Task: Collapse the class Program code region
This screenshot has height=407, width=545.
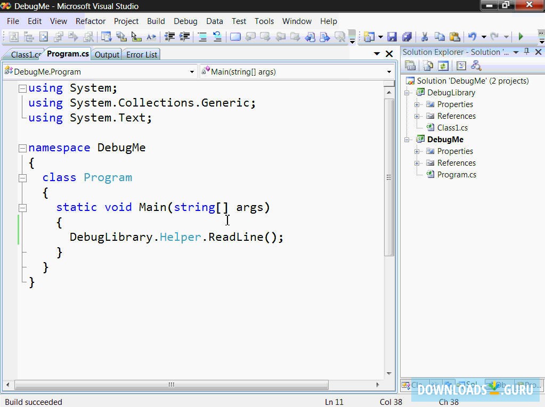Action: click(x=22, y=178)
